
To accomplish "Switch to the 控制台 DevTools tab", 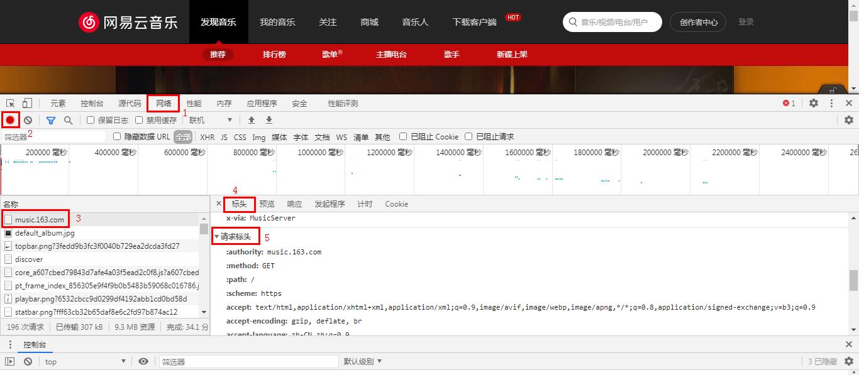I will tap(92, 103).
